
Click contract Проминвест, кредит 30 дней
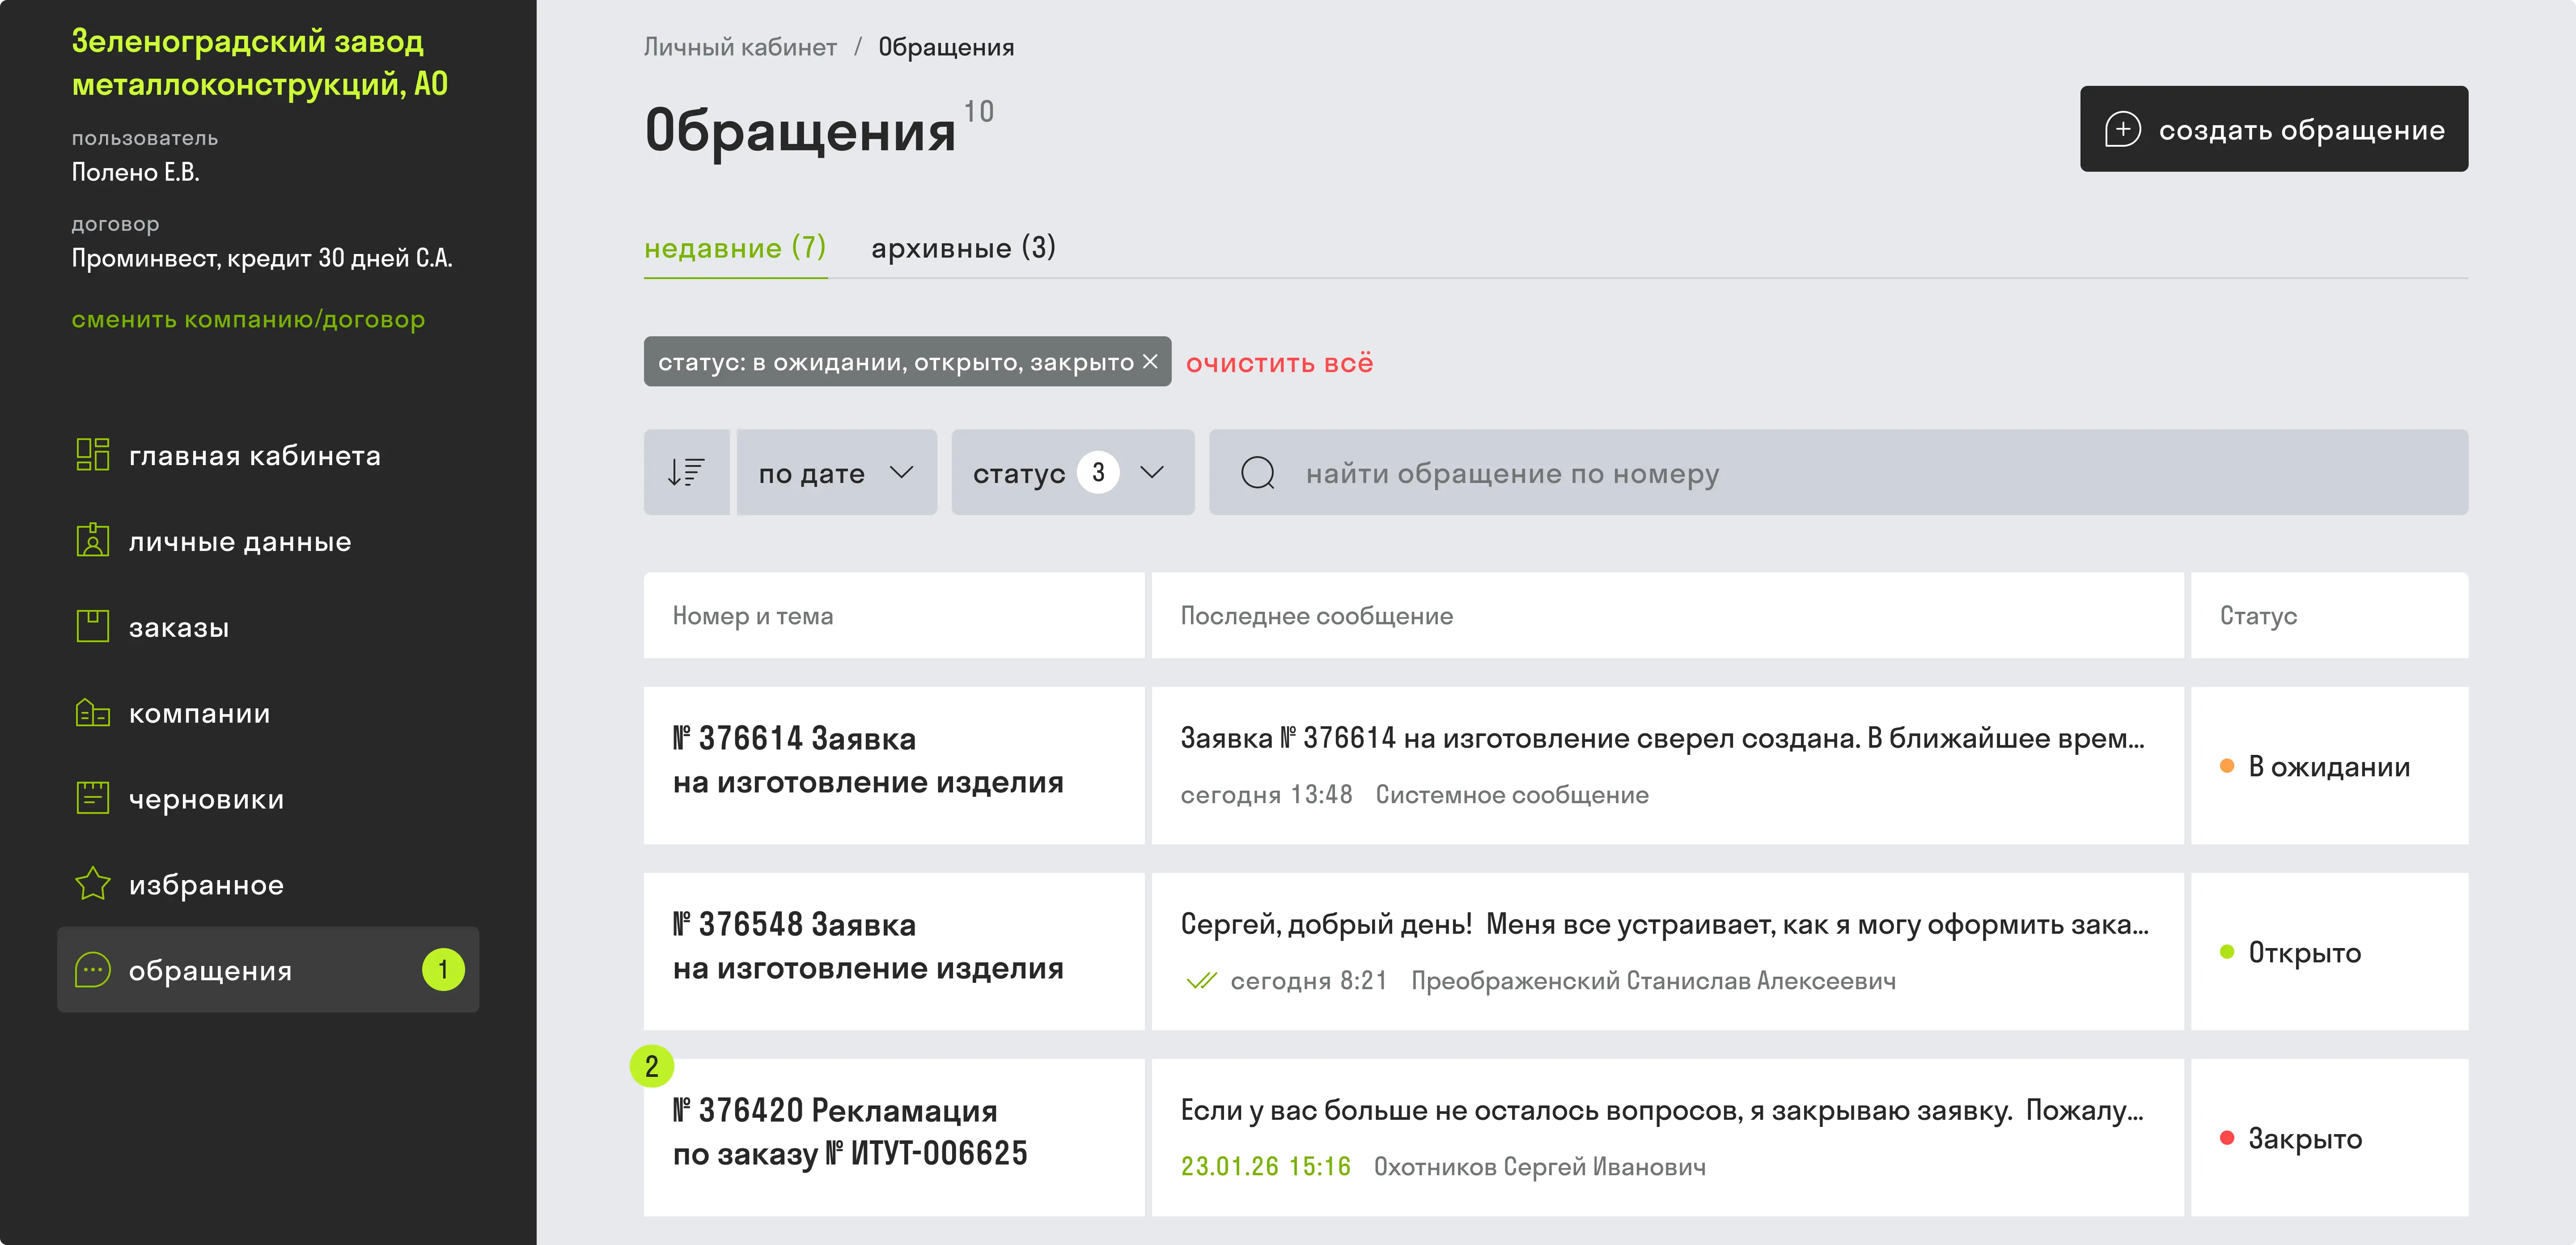tap(262, 258)
